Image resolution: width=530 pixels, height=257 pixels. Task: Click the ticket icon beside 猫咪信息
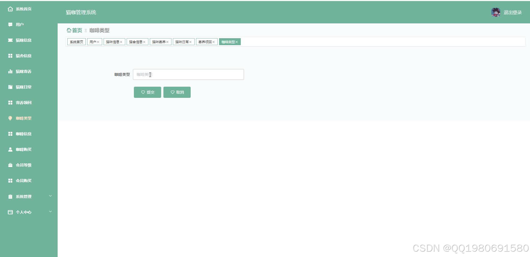(x=10, y=40)
